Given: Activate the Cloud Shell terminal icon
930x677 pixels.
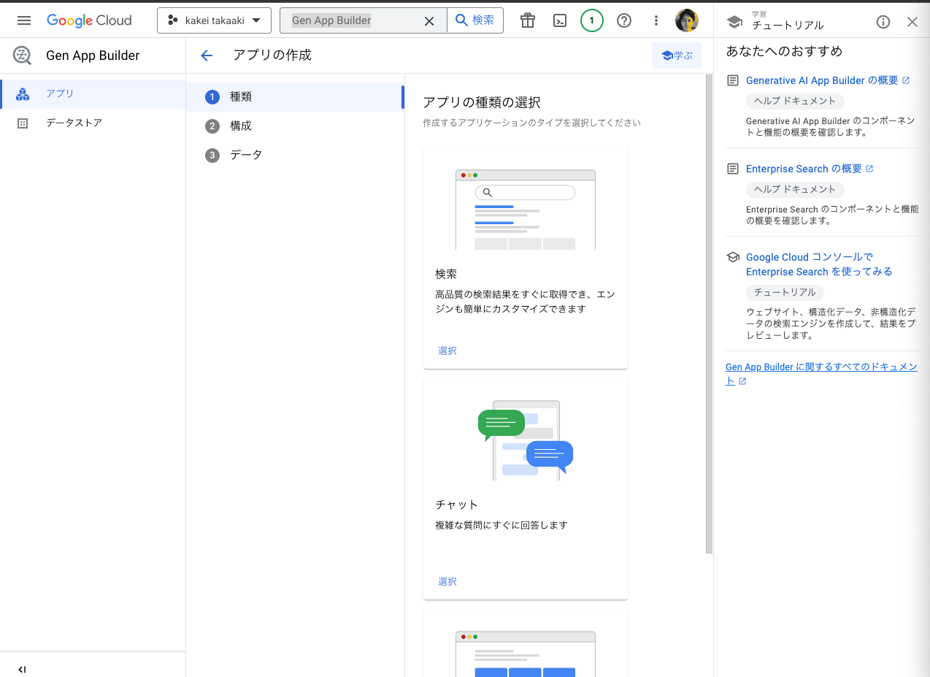Looking at the screenshot, I should (x=560, y=20).
